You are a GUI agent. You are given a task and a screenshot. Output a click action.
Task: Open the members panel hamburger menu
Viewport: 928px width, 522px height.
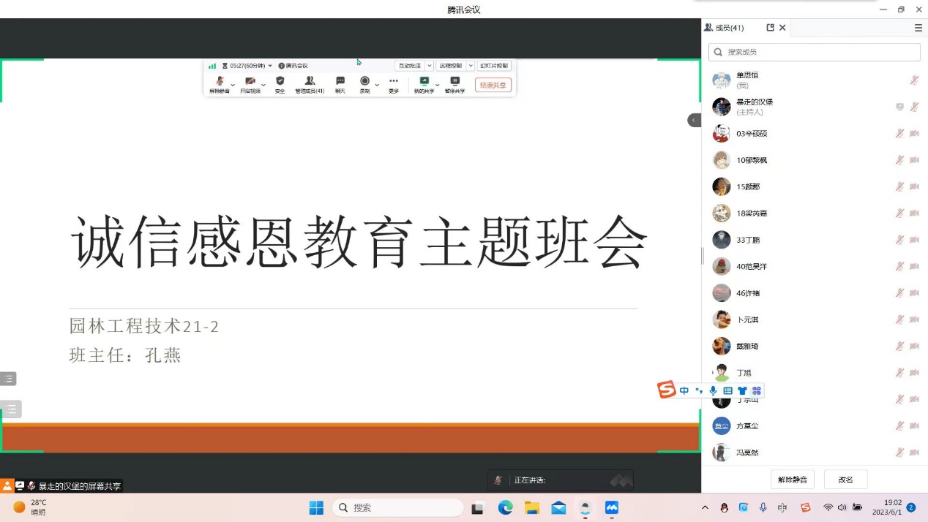click(x=918, y=28)
